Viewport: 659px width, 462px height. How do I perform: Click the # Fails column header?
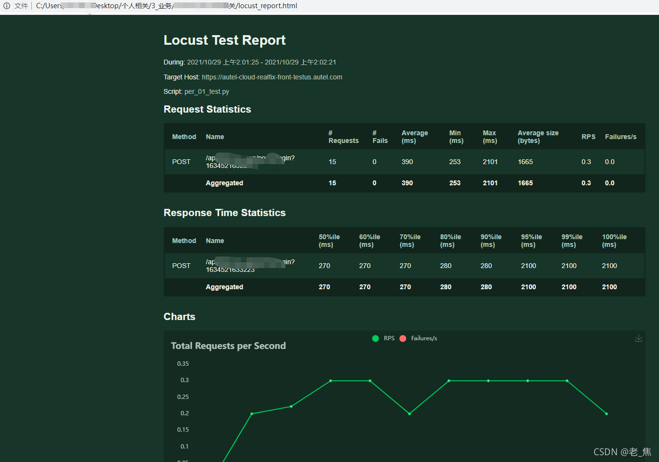pyautogui.click(x=380, y=137)
